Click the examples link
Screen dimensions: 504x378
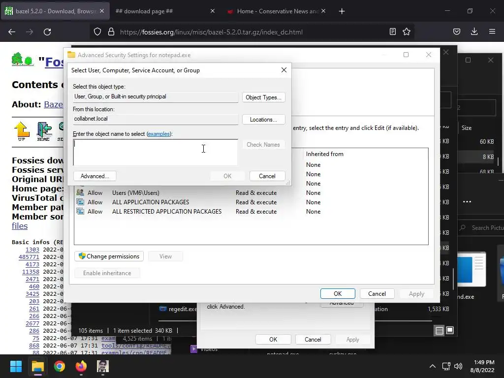pos(158,134)
